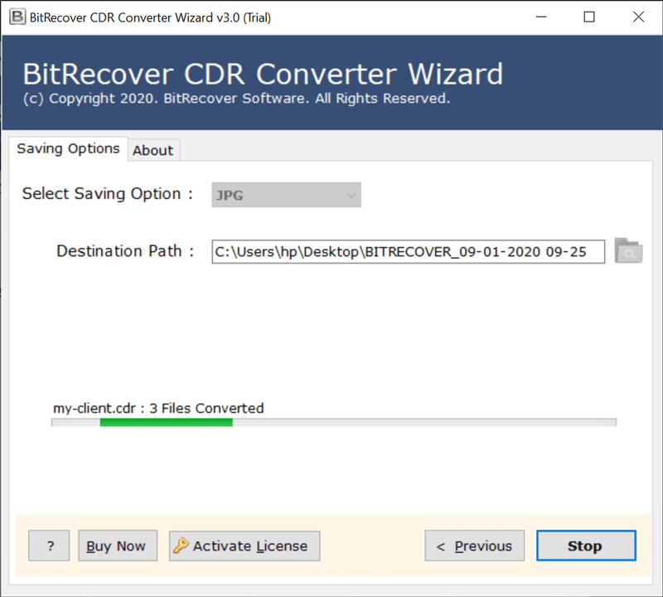Select the Saving Options tab

(69, 149)
